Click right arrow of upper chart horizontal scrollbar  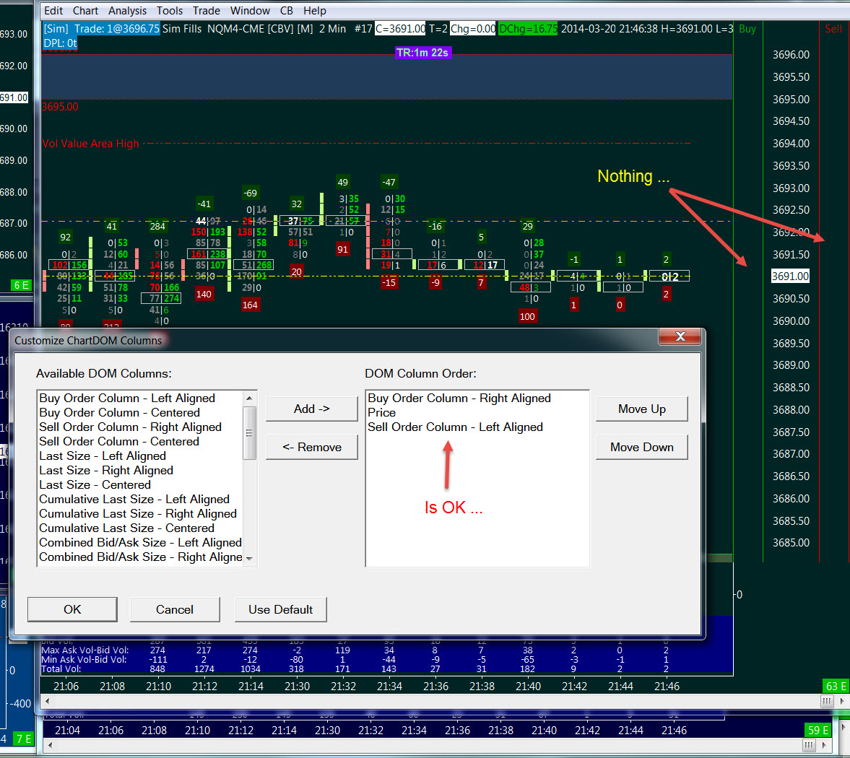point(842,701)
